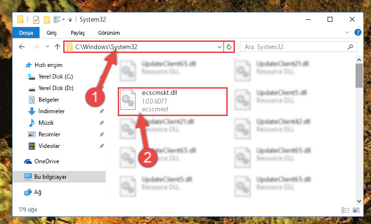371x224 pixels.
Task: Refresh the System32 folder view
Action: (229, 47)
